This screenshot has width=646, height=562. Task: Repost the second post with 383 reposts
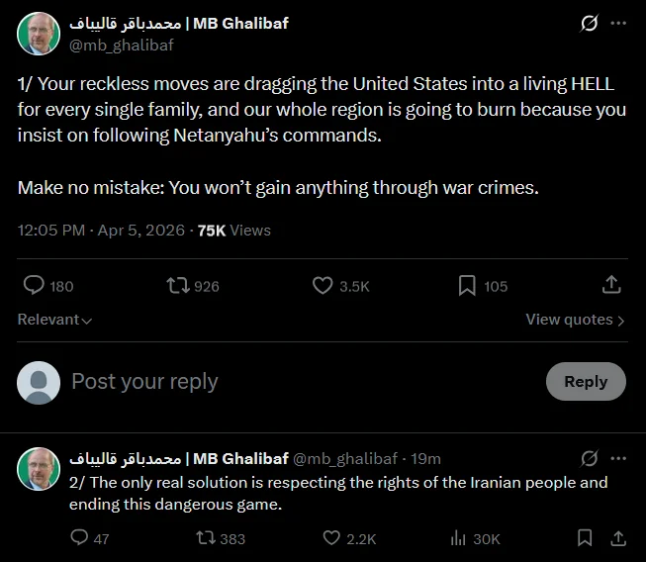coord(206,538)
